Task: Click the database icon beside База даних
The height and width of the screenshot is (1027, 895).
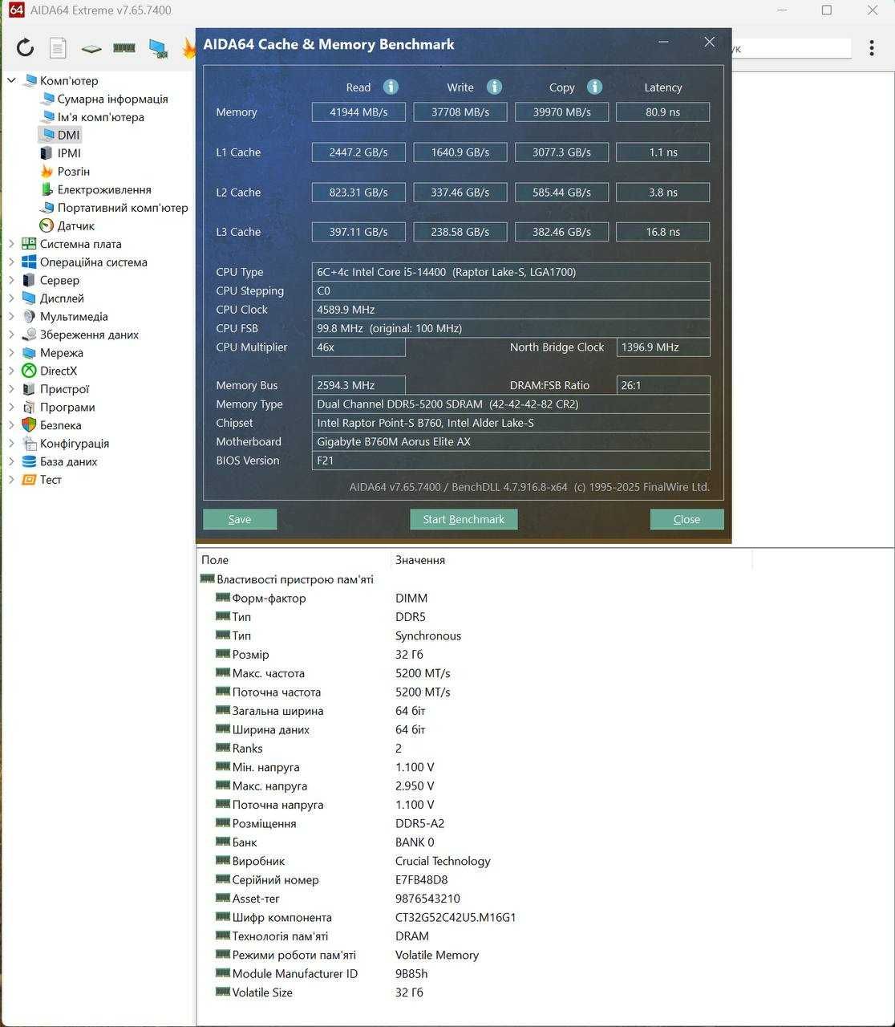Action: pos(29,461)
